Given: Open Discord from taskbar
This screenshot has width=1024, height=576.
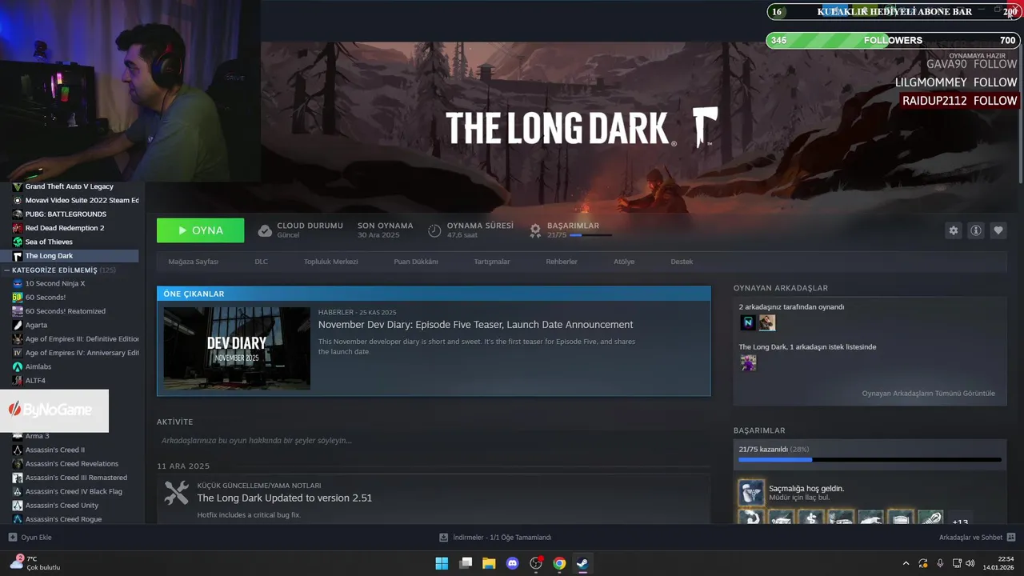Looking at the screenshot, I should coord(513,563).
